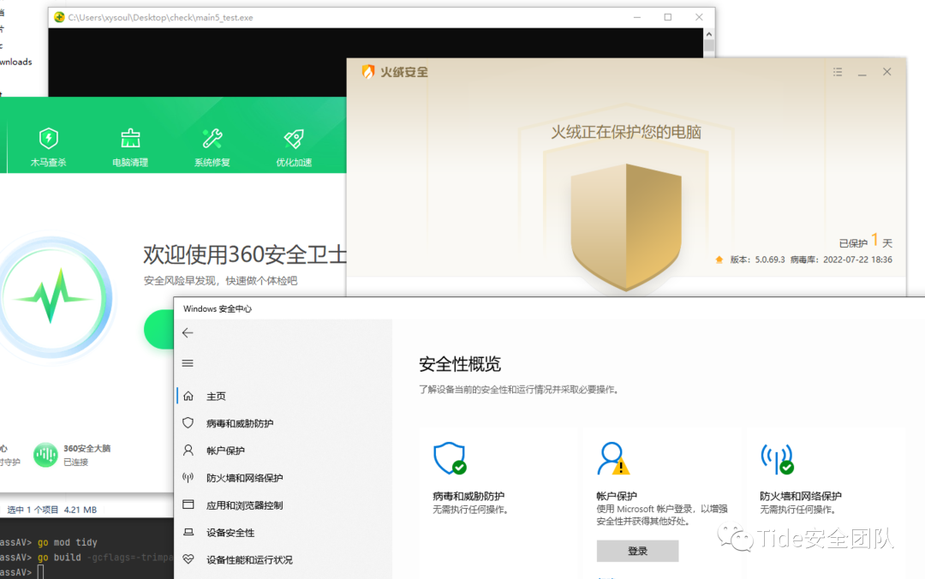925x579 pixels.
Task: Go back in Windows 安全中心
Action: click(188, 333)
